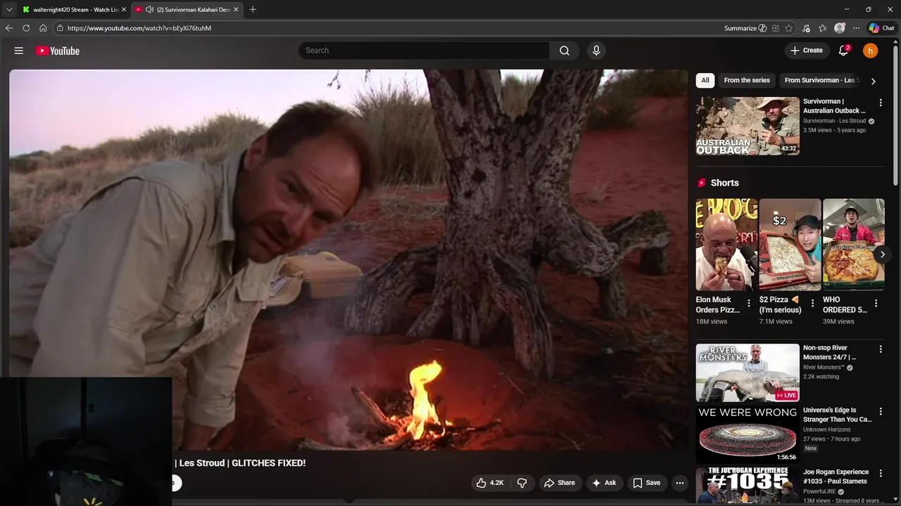
Task: Open extensions/apps icon in address bar
Action: (x=775, y=28)
